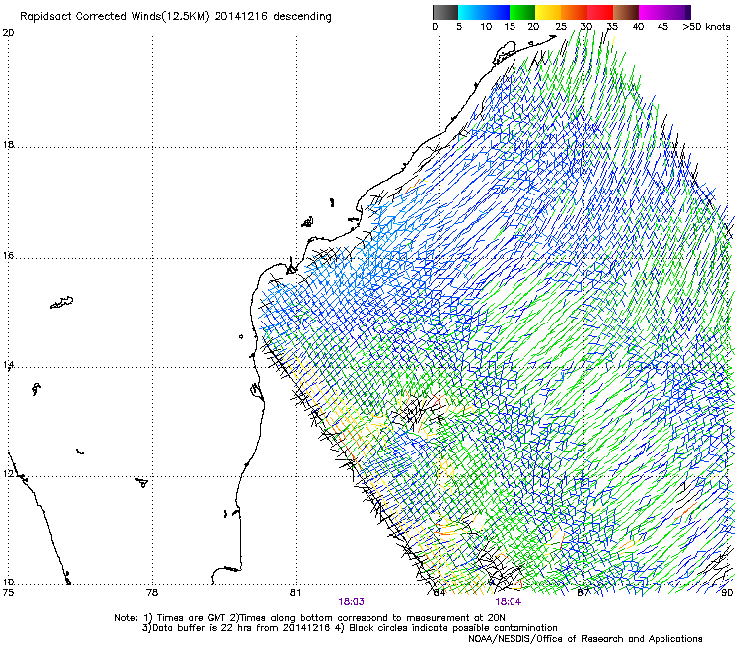Click the purple '18:03' swath time label
735x645 pixels.
351,602
